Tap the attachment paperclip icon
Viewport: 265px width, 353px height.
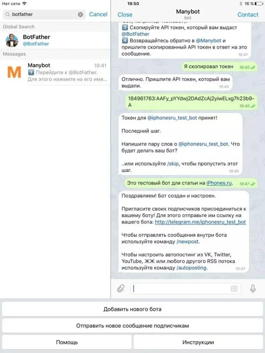click(x=121, y=288)
